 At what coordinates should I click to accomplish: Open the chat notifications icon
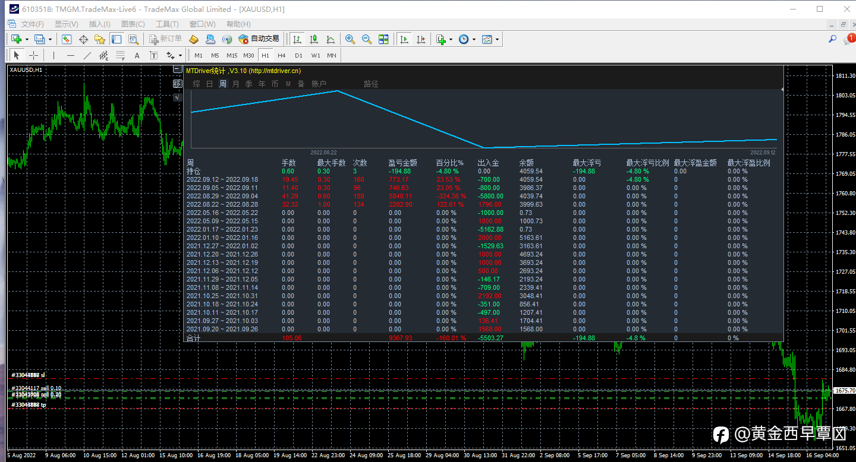tap(848, 40)
